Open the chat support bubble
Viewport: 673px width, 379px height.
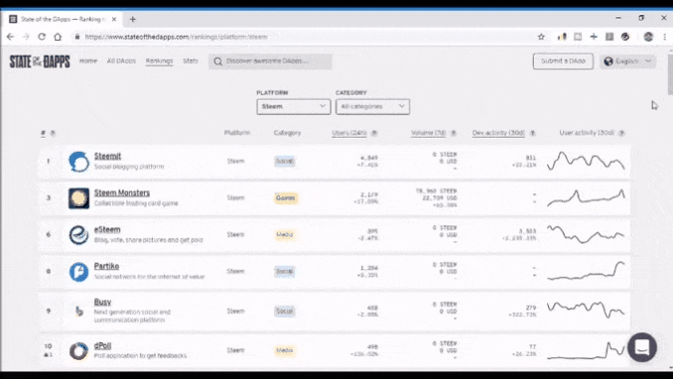(x=642, y=347)
